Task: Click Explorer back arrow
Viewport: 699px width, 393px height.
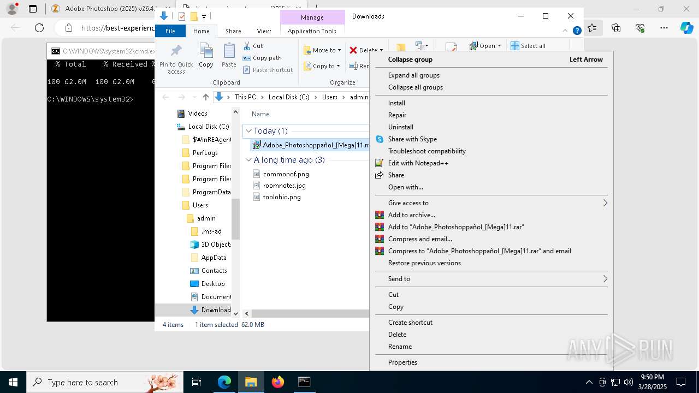Action: click(x=165, y=97)
